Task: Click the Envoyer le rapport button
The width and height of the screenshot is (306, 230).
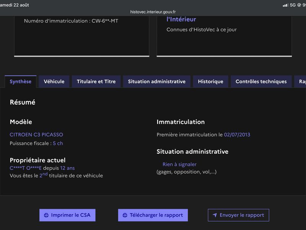Action: point(238,215)
